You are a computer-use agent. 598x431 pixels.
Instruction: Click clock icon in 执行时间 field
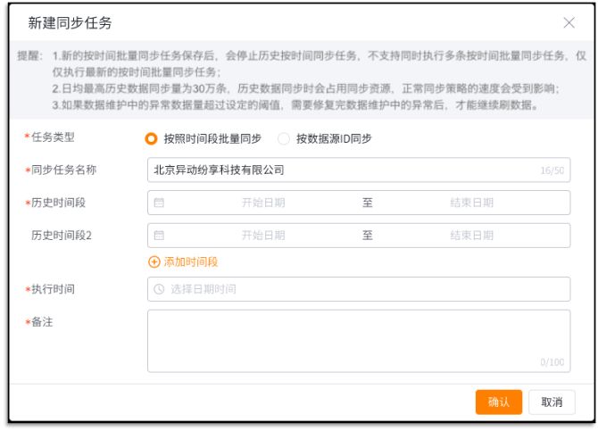tap(160, 289)
